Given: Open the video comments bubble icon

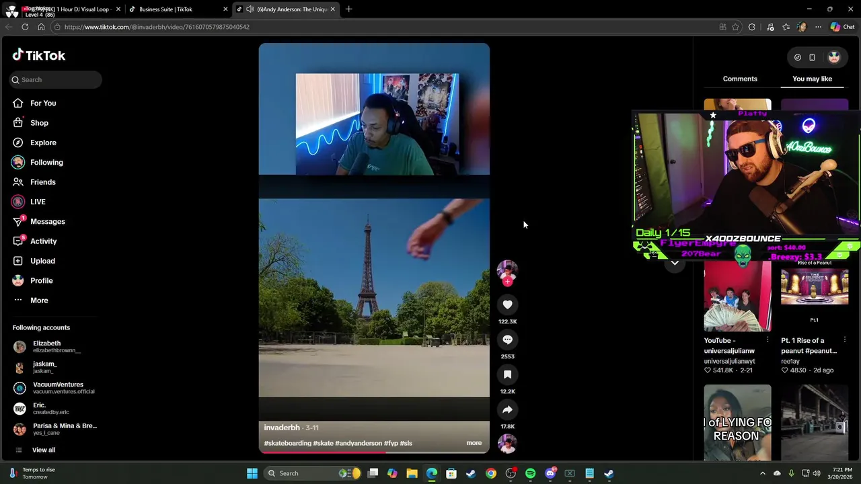Looking at the screenshot, I should (507, 339).
